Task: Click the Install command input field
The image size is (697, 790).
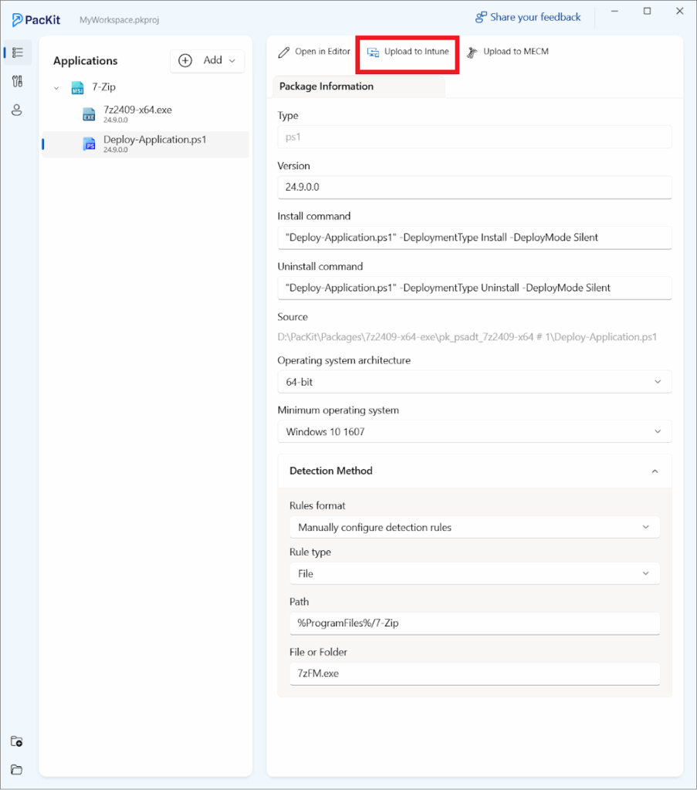Action: (474, 238)
